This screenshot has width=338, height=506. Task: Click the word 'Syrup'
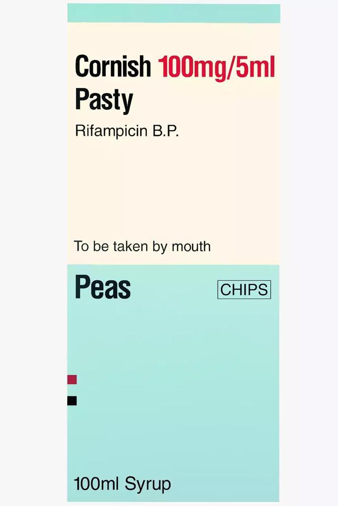coord(147,484)
